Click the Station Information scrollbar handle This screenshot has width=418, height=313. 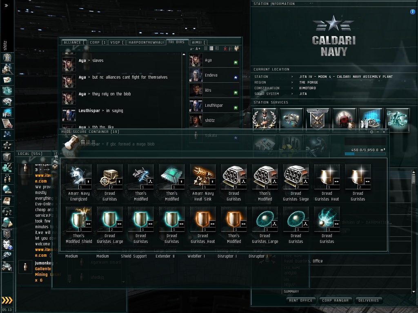coord(414,179)
